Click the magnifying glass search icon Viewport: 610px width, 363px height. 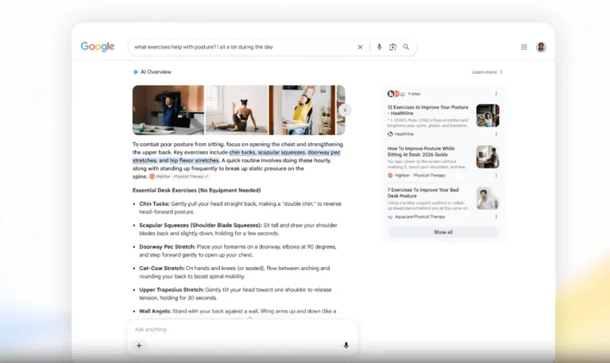tap(406, 47)
